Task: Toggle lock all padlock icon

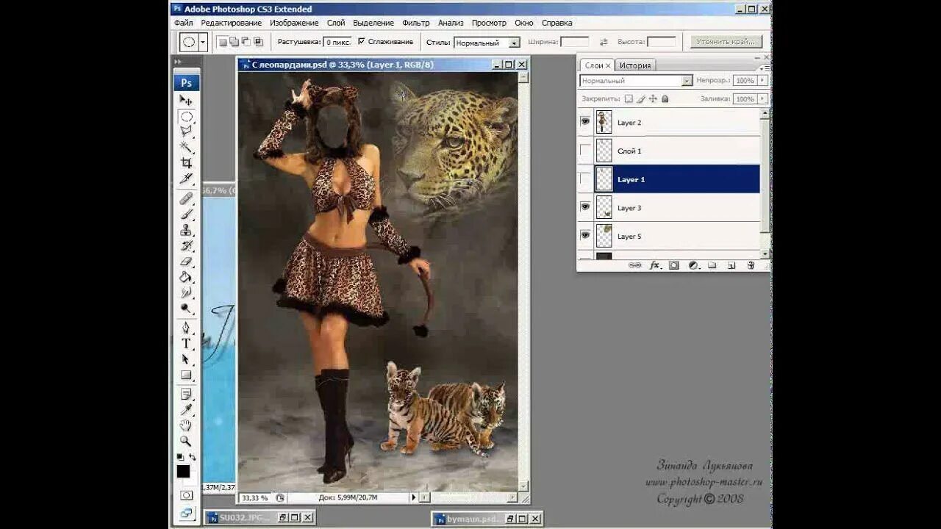Action: tap(665, 98)
